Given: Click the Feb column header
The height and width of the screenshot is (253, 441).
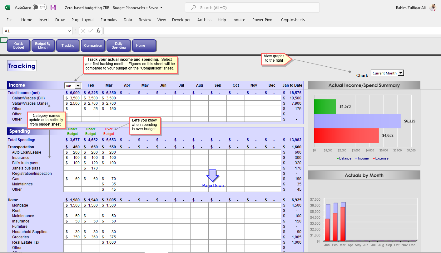Looking at the screenshot, I should click(x=91, y=85).
